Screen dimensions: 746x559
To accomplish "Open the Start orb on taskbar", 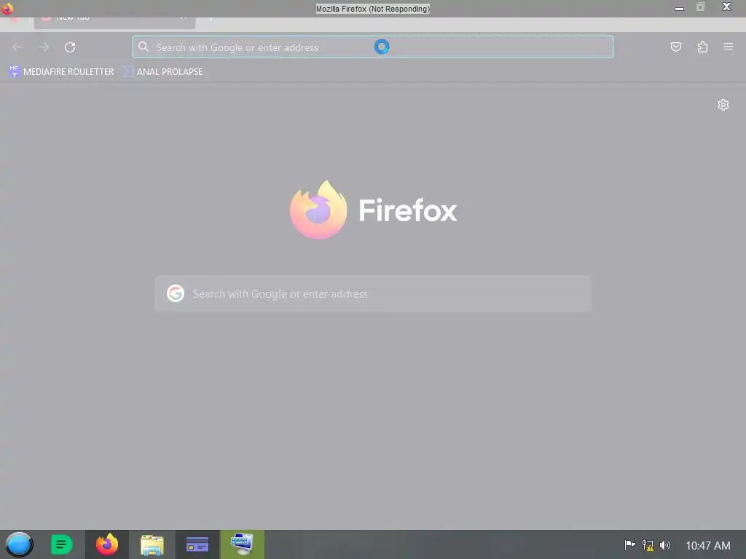I will tap(19, 544).
